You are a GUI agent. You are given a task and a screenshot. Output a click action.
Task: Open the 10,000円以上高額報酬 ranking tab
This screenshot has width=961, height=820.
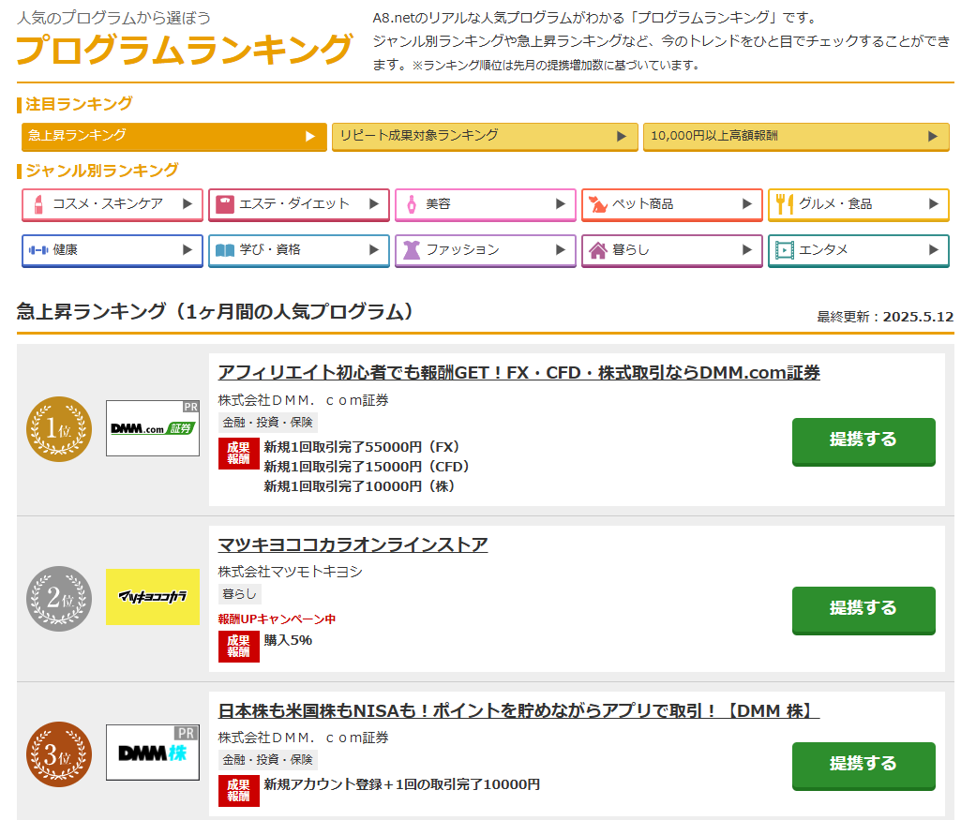(x=796, y=137)
